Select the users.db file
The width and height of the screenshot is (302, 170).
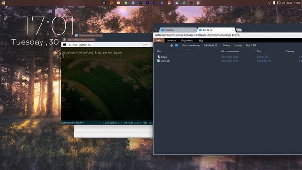pyautogui.click(x=165, y=61)
